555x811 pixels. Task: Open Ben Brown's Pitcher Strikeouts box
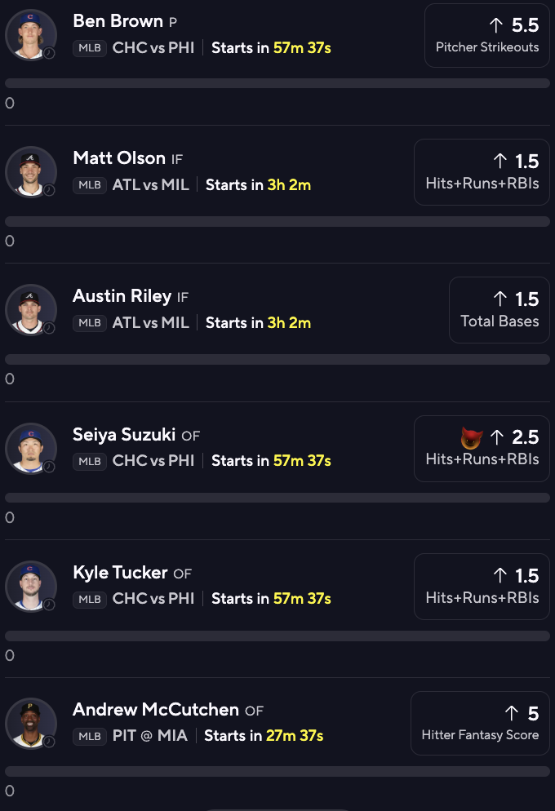click(487, 35)
